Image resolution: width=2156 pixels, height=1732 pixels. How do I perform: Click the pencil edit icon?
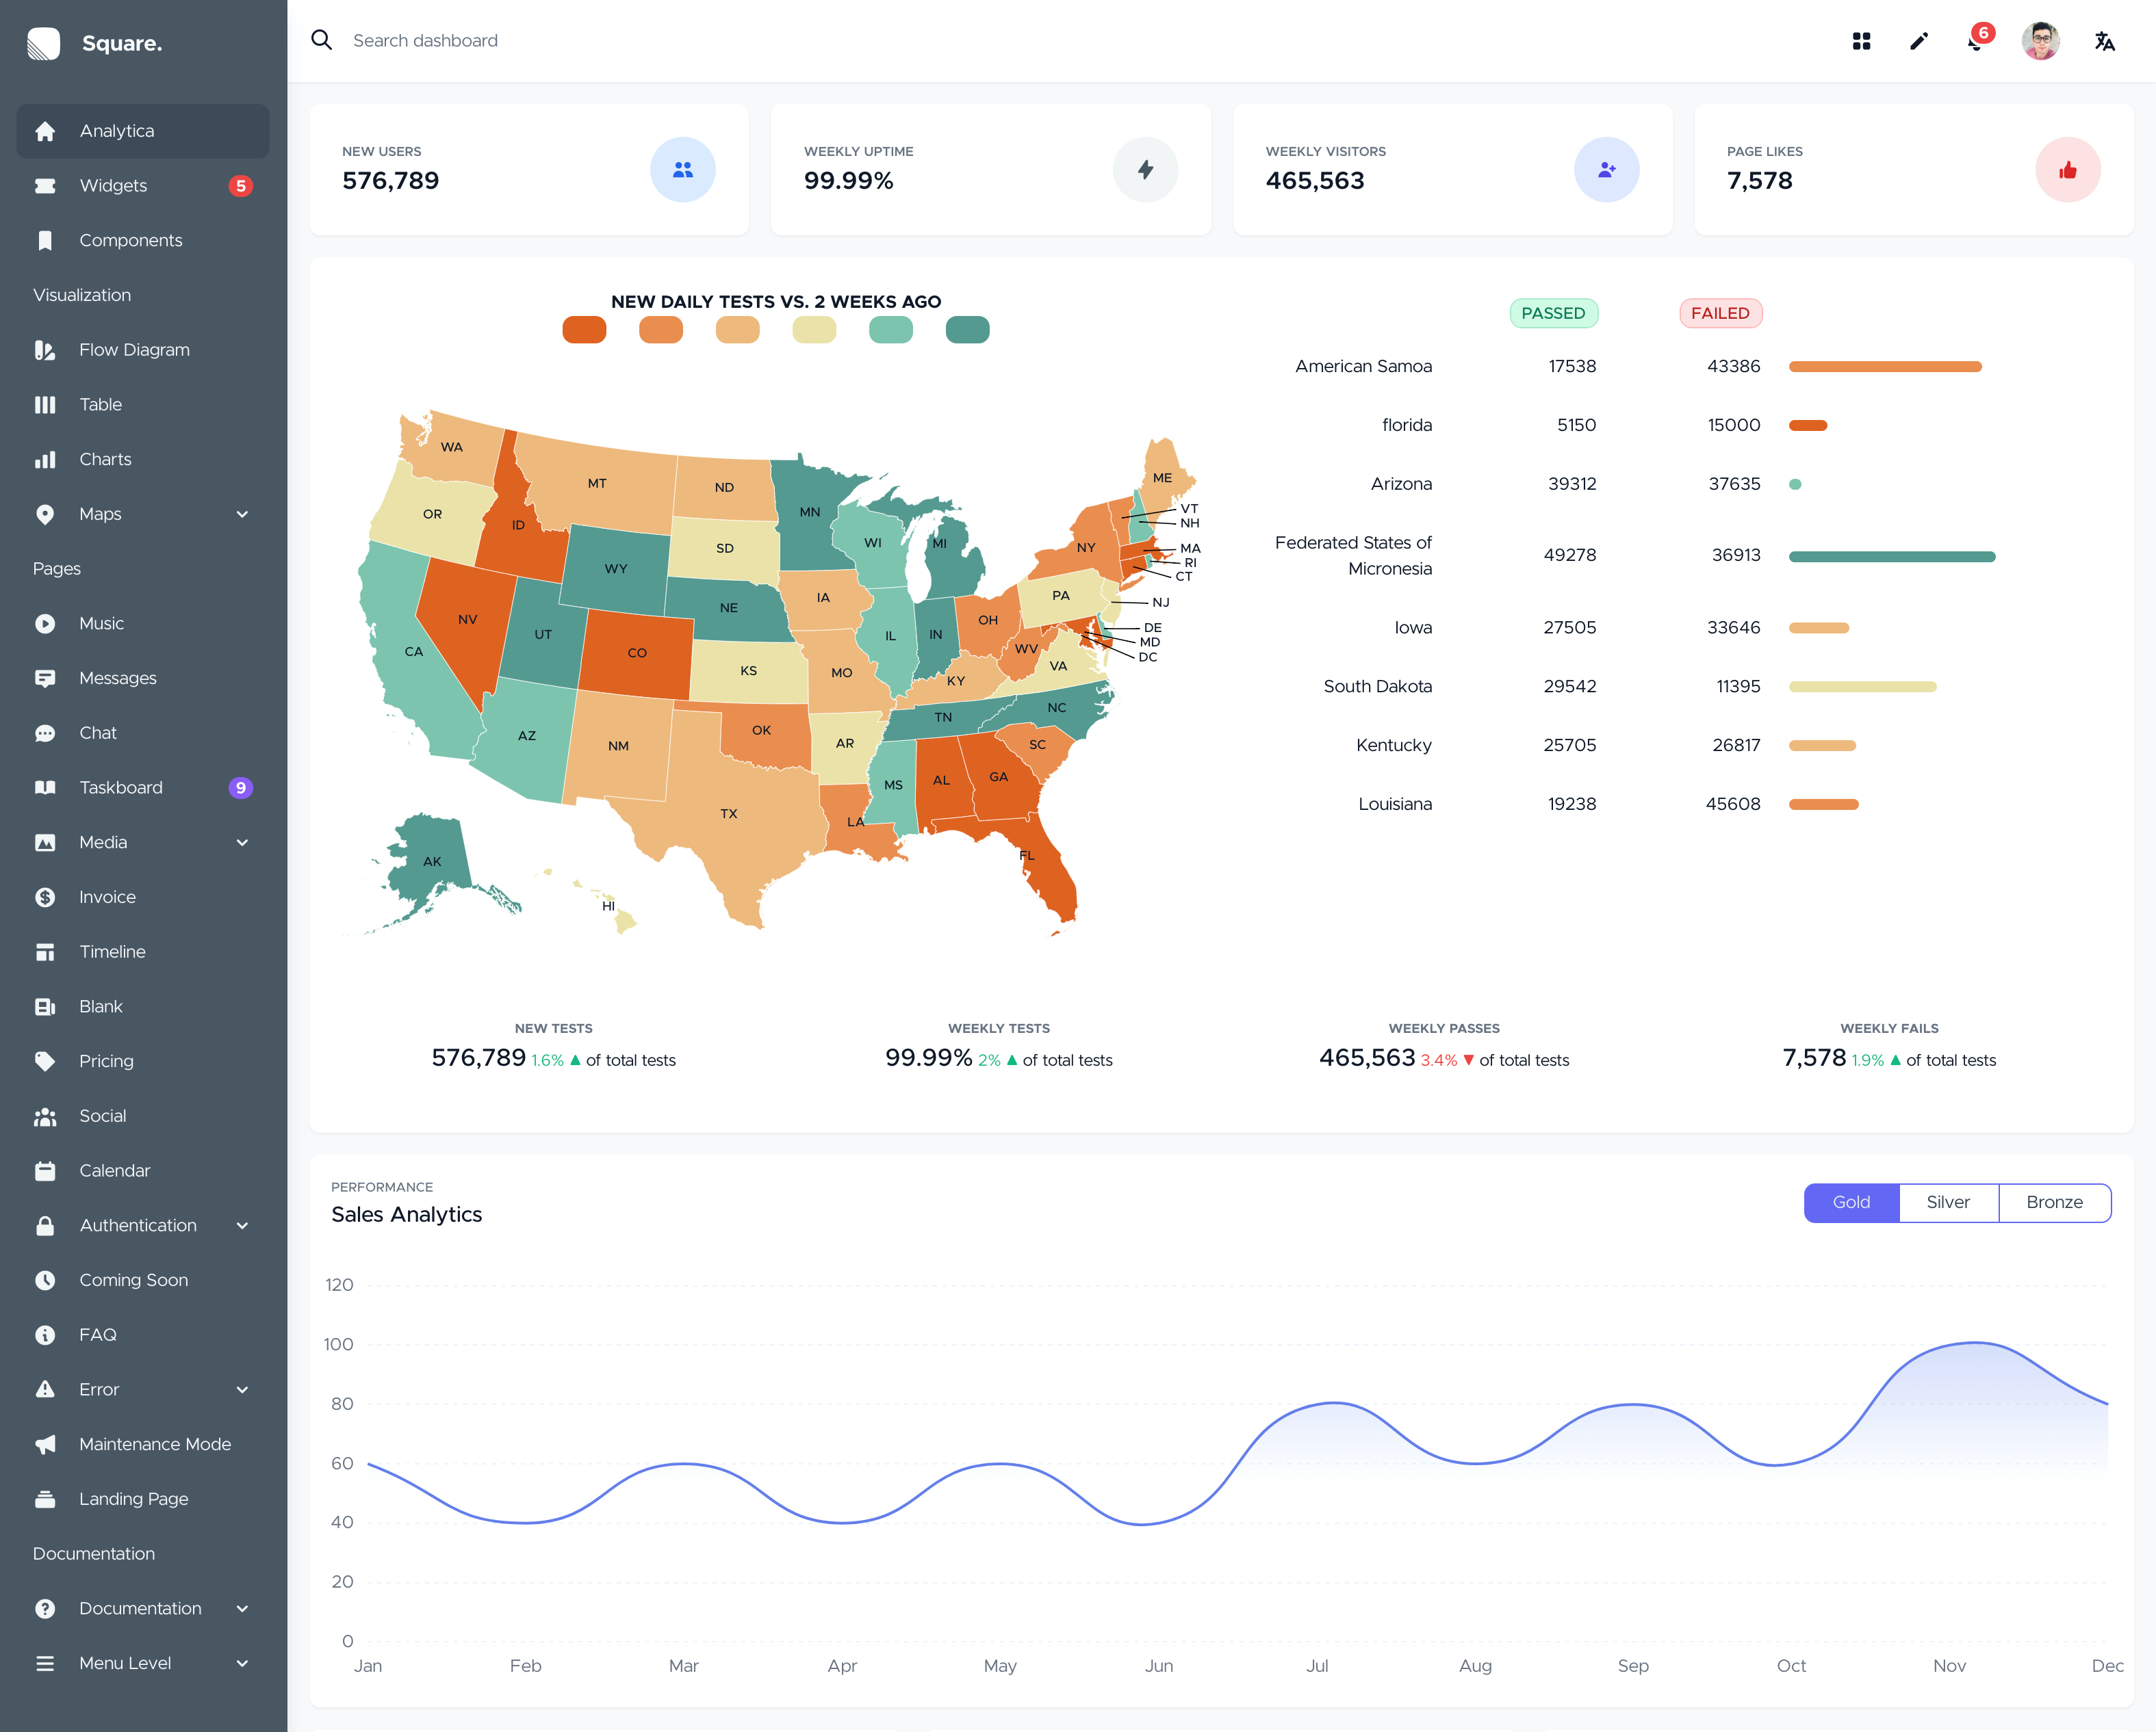pos(1918,41)
